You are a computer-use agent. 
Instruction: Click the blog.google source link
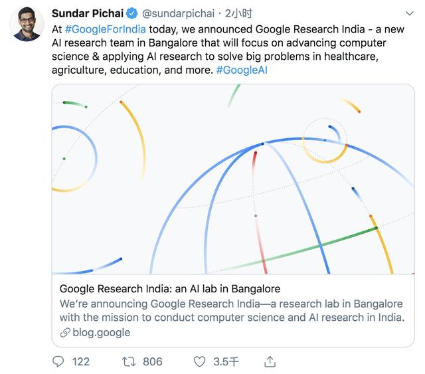pos(102,332)
